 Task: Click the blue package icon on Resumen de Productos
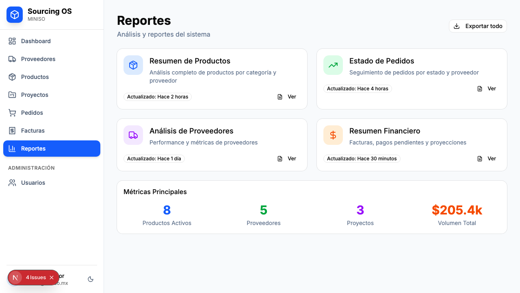[133, 65]
